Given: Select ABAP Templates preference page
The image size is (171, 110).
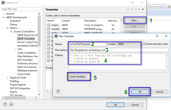Looking at the screenshot, I should pyautogui.click(x=26, y=38).
